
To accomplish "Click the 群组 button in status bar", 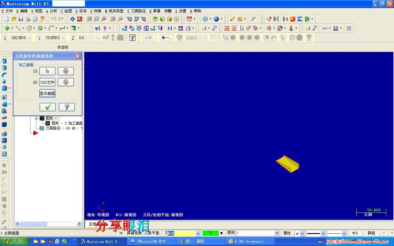I will click(371, 233).
